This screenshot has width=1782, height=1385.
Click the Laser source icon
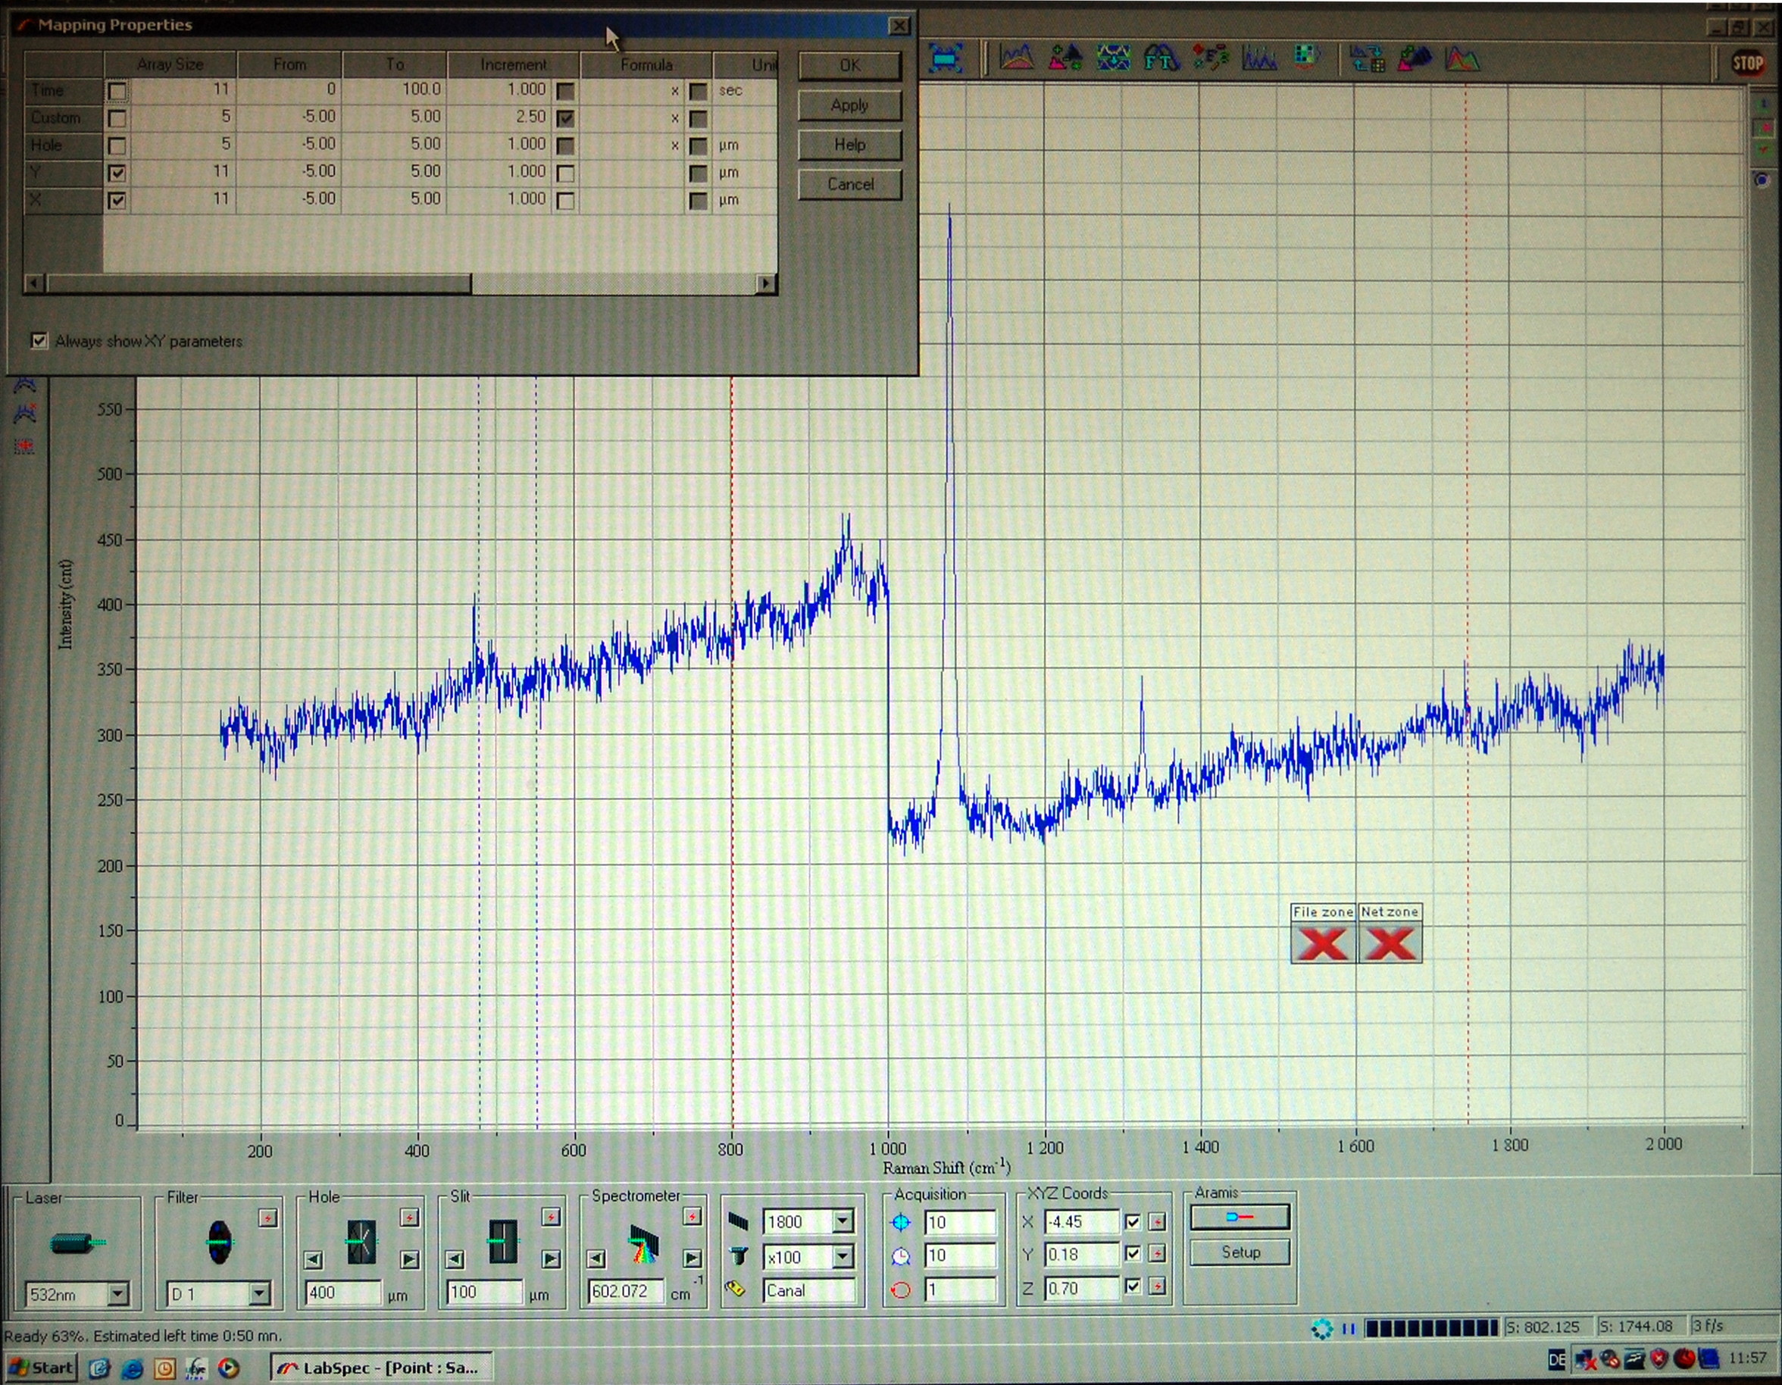[x=77, y=1243]
